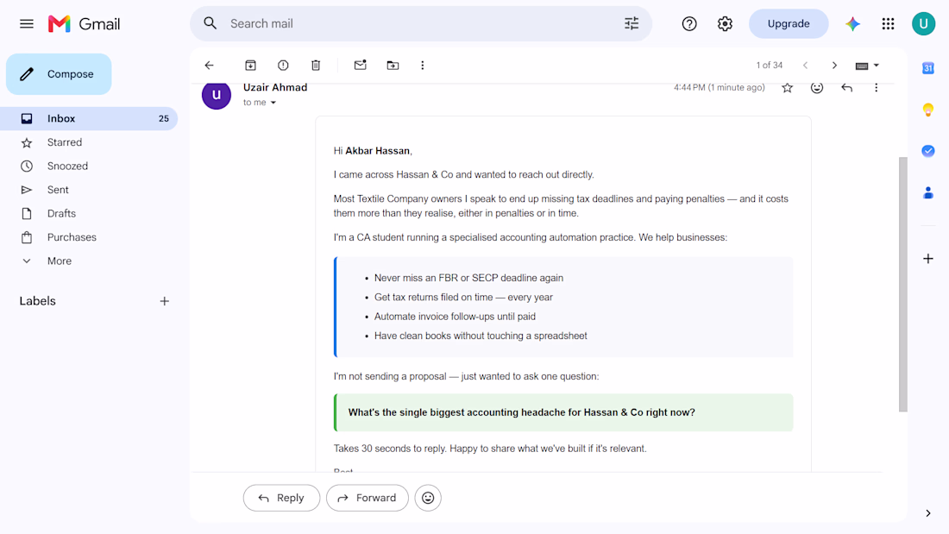Archive this email
This screenshot has width=949, height=534.
[250, 66]
